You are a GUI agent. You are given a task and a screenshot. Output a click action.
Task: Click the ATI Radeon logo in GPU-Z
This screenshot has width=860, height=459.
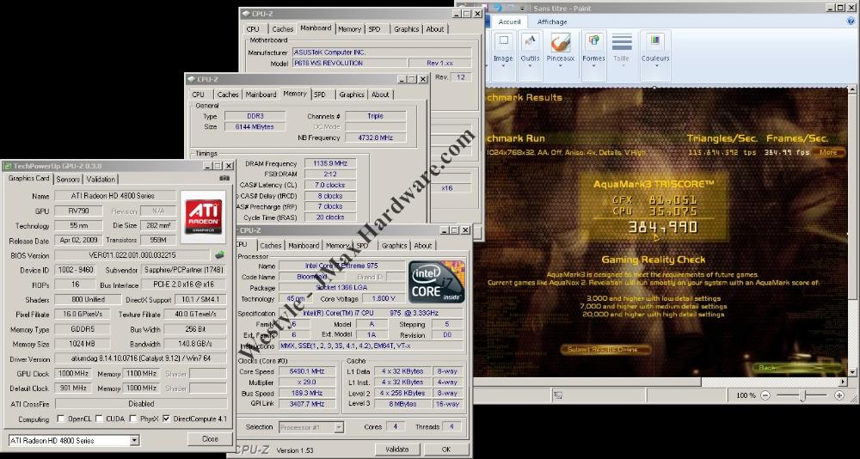tap(203, 216)
